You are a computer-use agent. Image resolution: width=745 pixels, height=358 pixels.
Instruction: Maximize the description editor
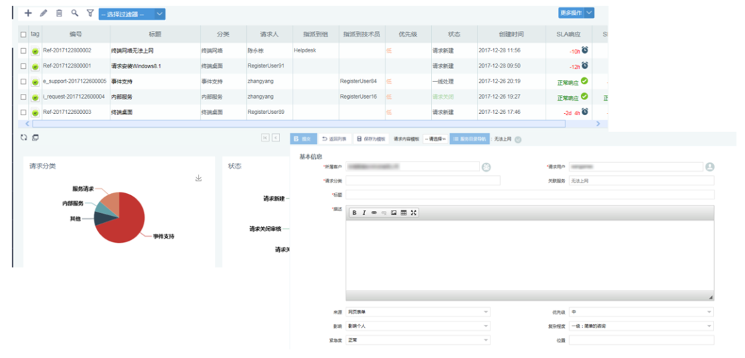point(413,213)
